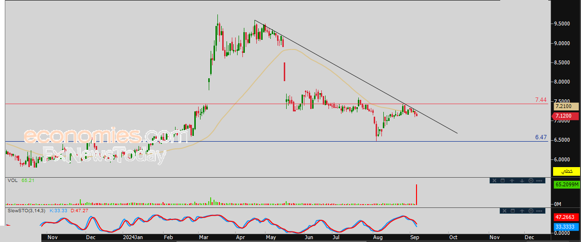Click the 65.2099M volume value tag
The image size is (581, 242).
point(567,184)
